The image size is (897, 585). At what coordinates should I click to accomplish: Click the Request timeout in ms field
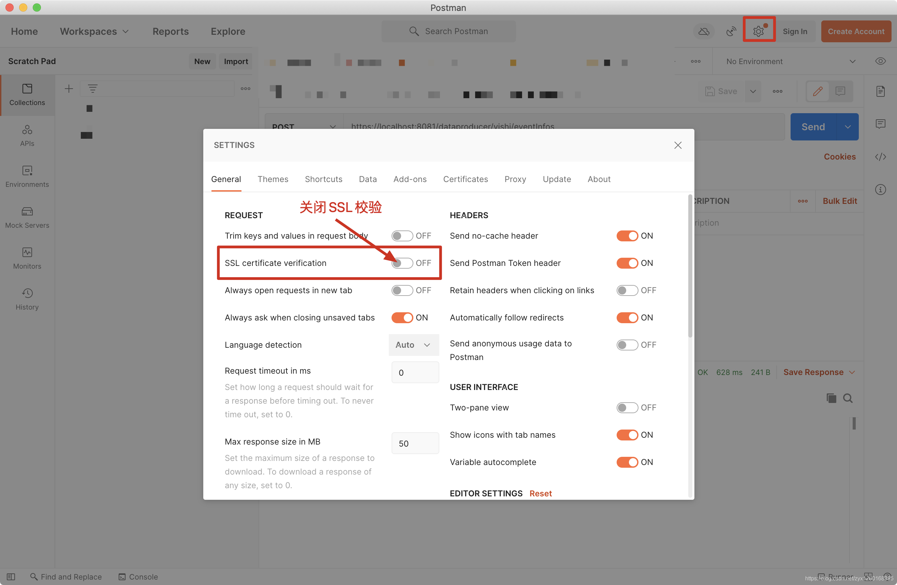(415, 372)
